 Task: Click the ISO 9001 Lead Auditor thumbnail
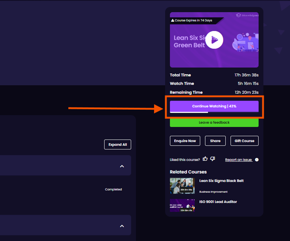pos(182,206)
